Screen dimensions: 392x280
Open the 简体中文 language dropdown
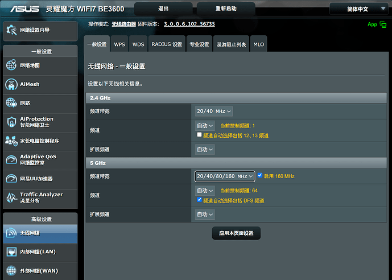tap(359, 9)
